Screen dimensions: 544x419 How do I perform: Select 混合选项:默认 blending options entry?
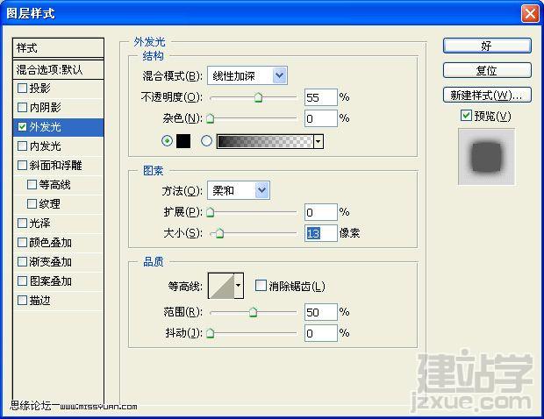pyautogui.click(x=58, y=69)
